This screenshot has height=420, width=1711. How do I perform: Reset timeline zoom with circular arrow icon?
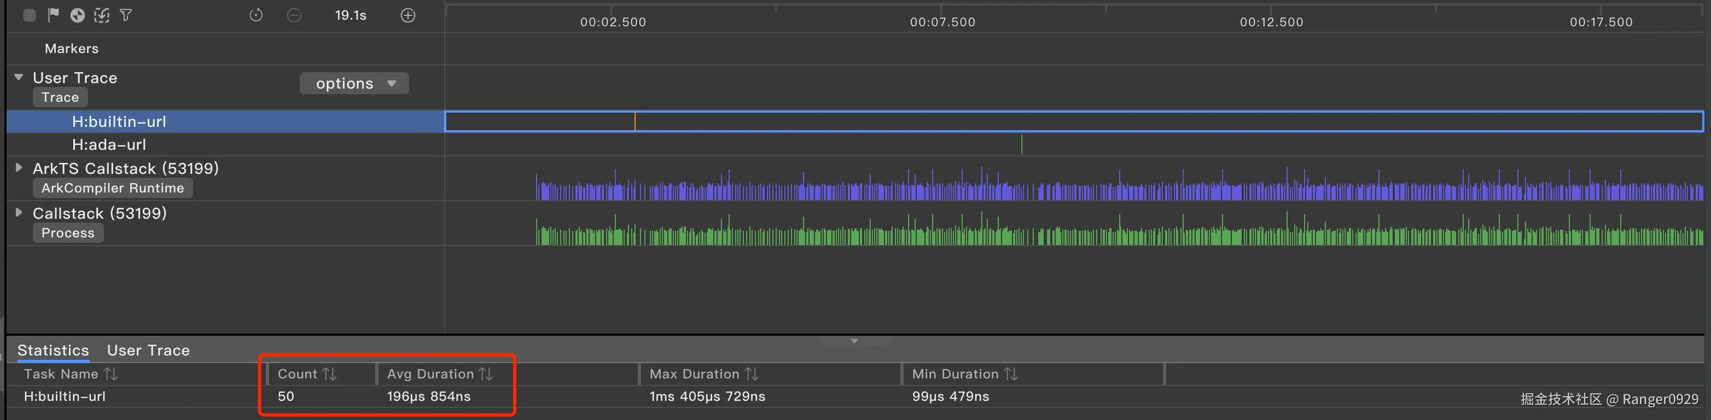tap(257, 15)
